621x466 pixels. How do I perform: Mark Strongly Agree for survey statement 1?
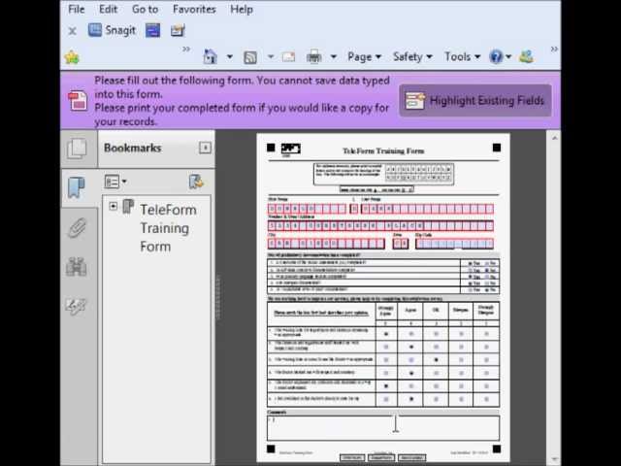coord(386,334)
